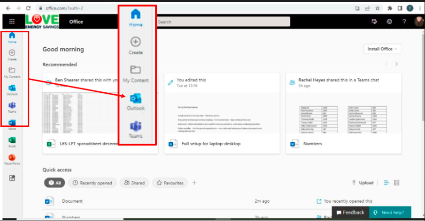The image size is (425, 221).
Task: Click 'You recently opened this' activity text
Action: click(348, 201)
